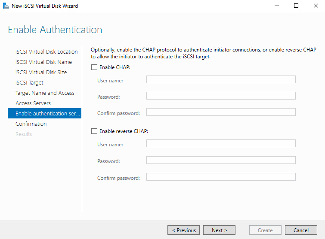
Task: Switch to the iSCSI Target step
Action: click(29, 83)
